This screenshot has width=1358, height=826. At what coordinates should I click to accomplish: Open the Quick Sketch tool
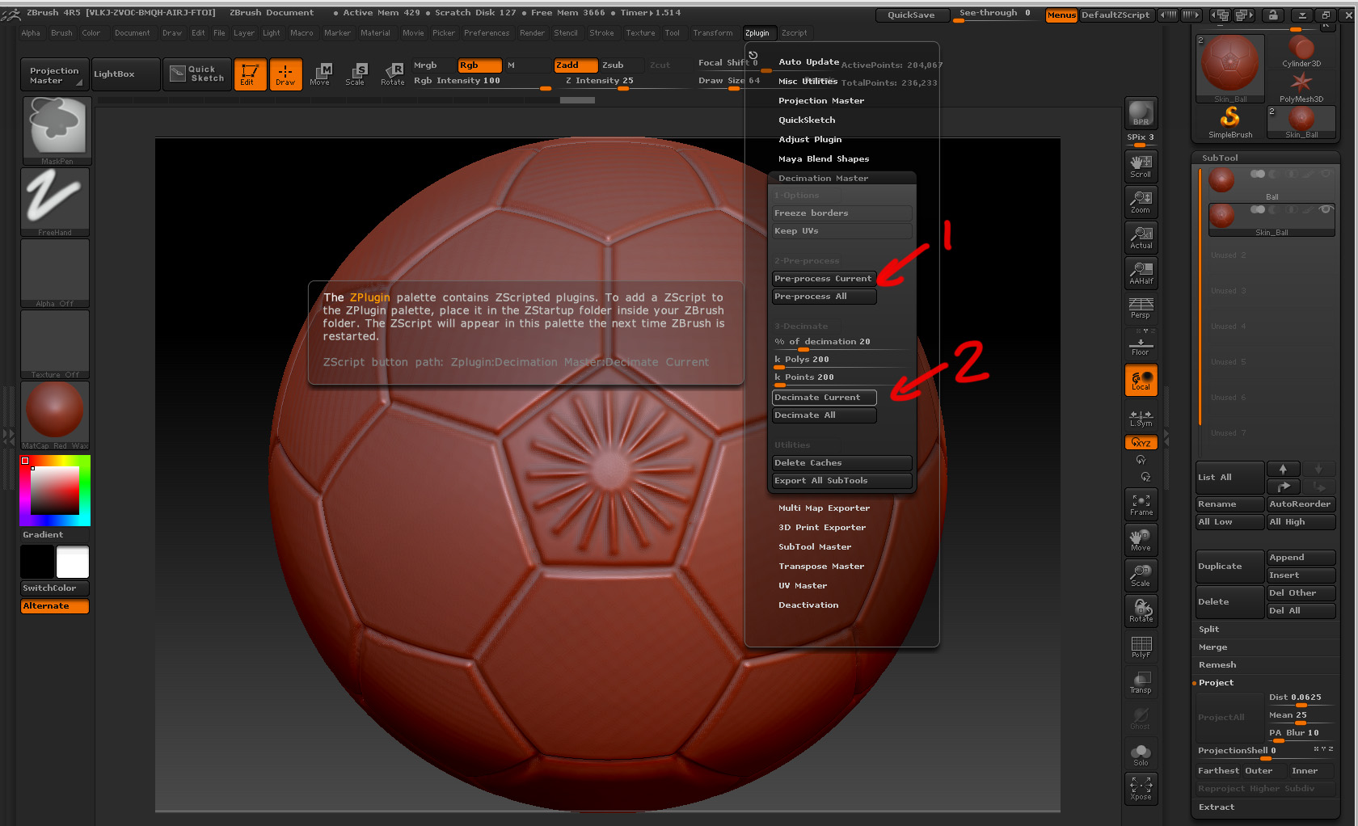click(x=197, y=74)
